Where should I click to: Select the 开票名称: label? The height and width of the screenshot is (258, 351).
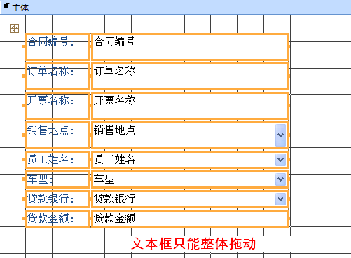point(57,106)
